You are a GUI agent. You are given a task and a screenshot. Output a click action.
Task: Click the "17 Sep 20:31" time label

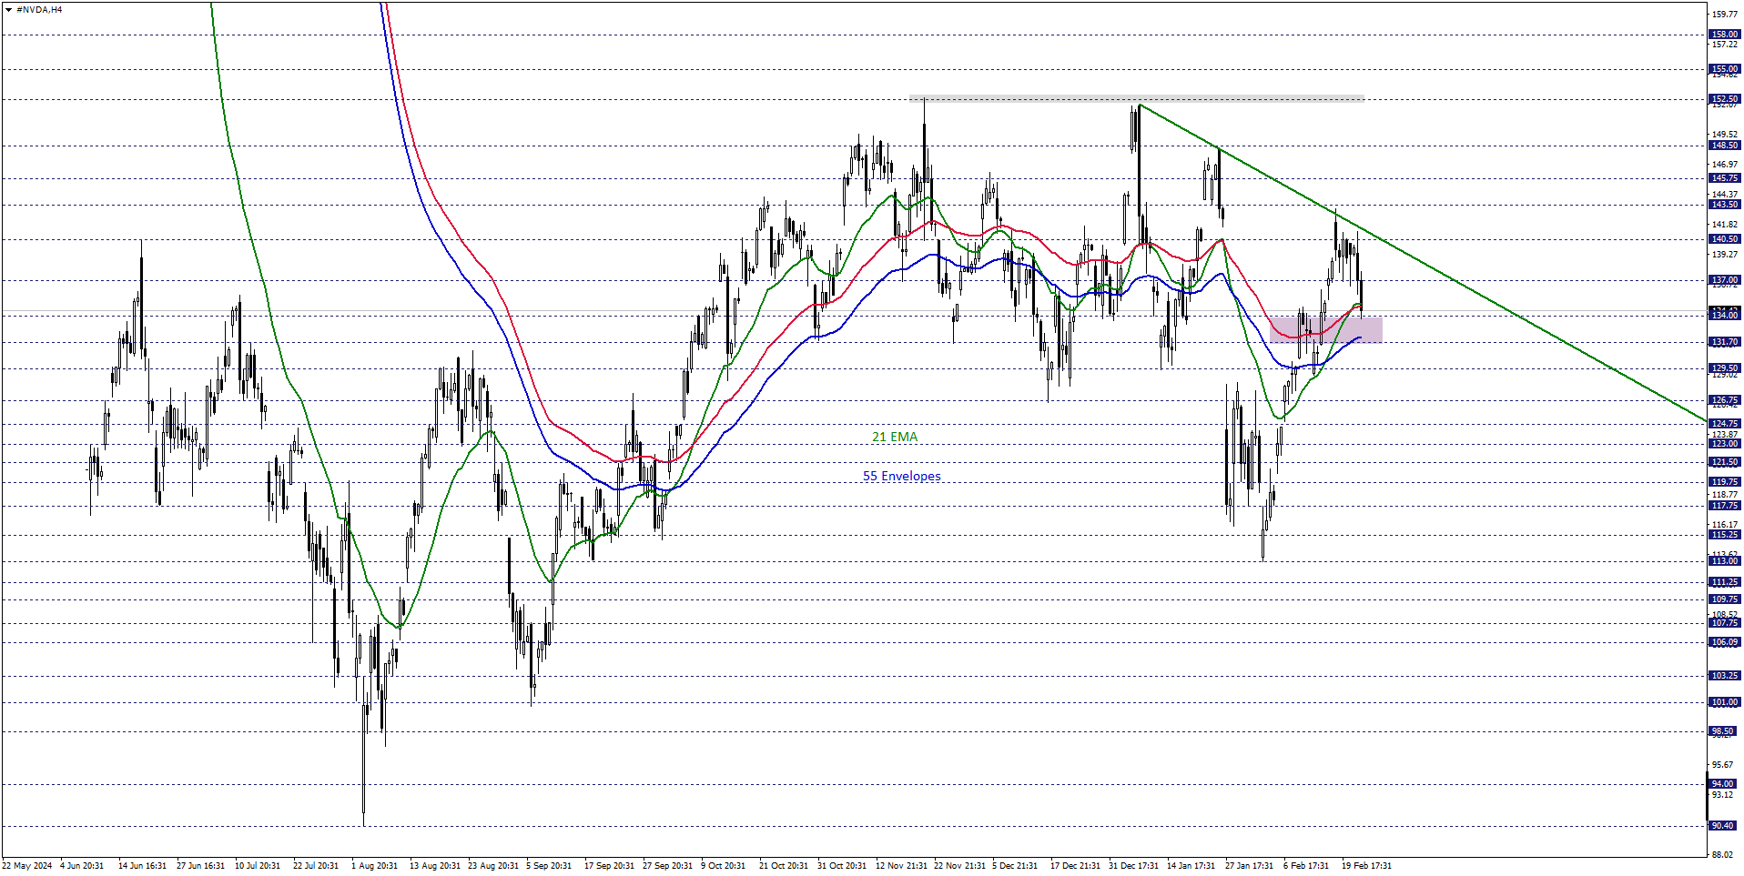point(609,866)
